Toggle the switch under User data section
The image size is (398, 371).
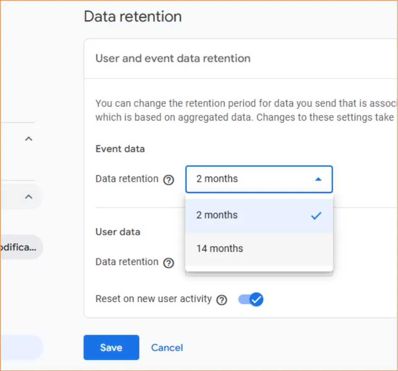coord(250,299)
